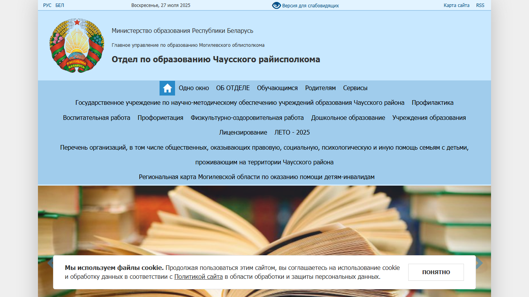Click the Belarus coat of arms emblem
The width and height of the screenshot is (529, 297).
[77, 46]
